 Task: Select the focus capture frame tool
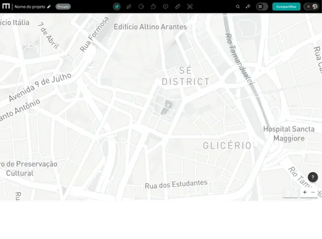(190, 6)
